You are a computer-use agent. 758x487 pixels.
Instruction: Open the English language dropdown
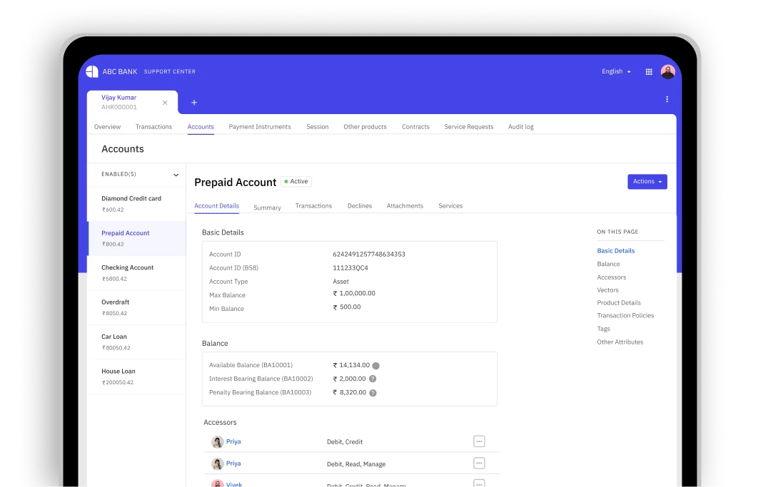pyautogui.click(x=616, y=72)
